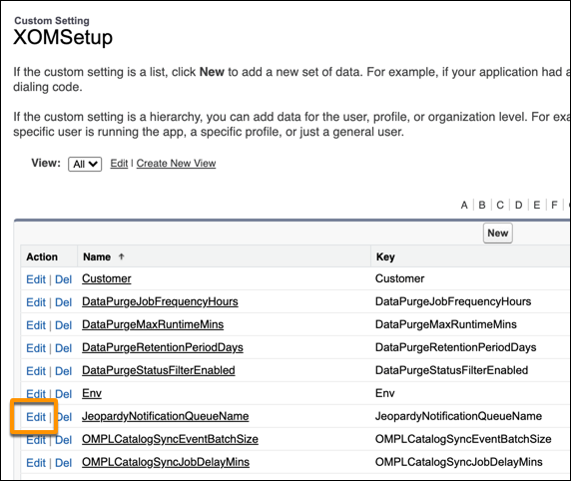
Task: Open the Env name link
Action: point(92,393)
